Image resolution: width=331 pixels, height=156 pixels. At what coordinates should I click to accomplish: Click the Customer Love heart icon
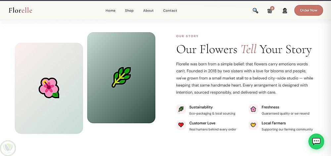click(x=181, y=125)
